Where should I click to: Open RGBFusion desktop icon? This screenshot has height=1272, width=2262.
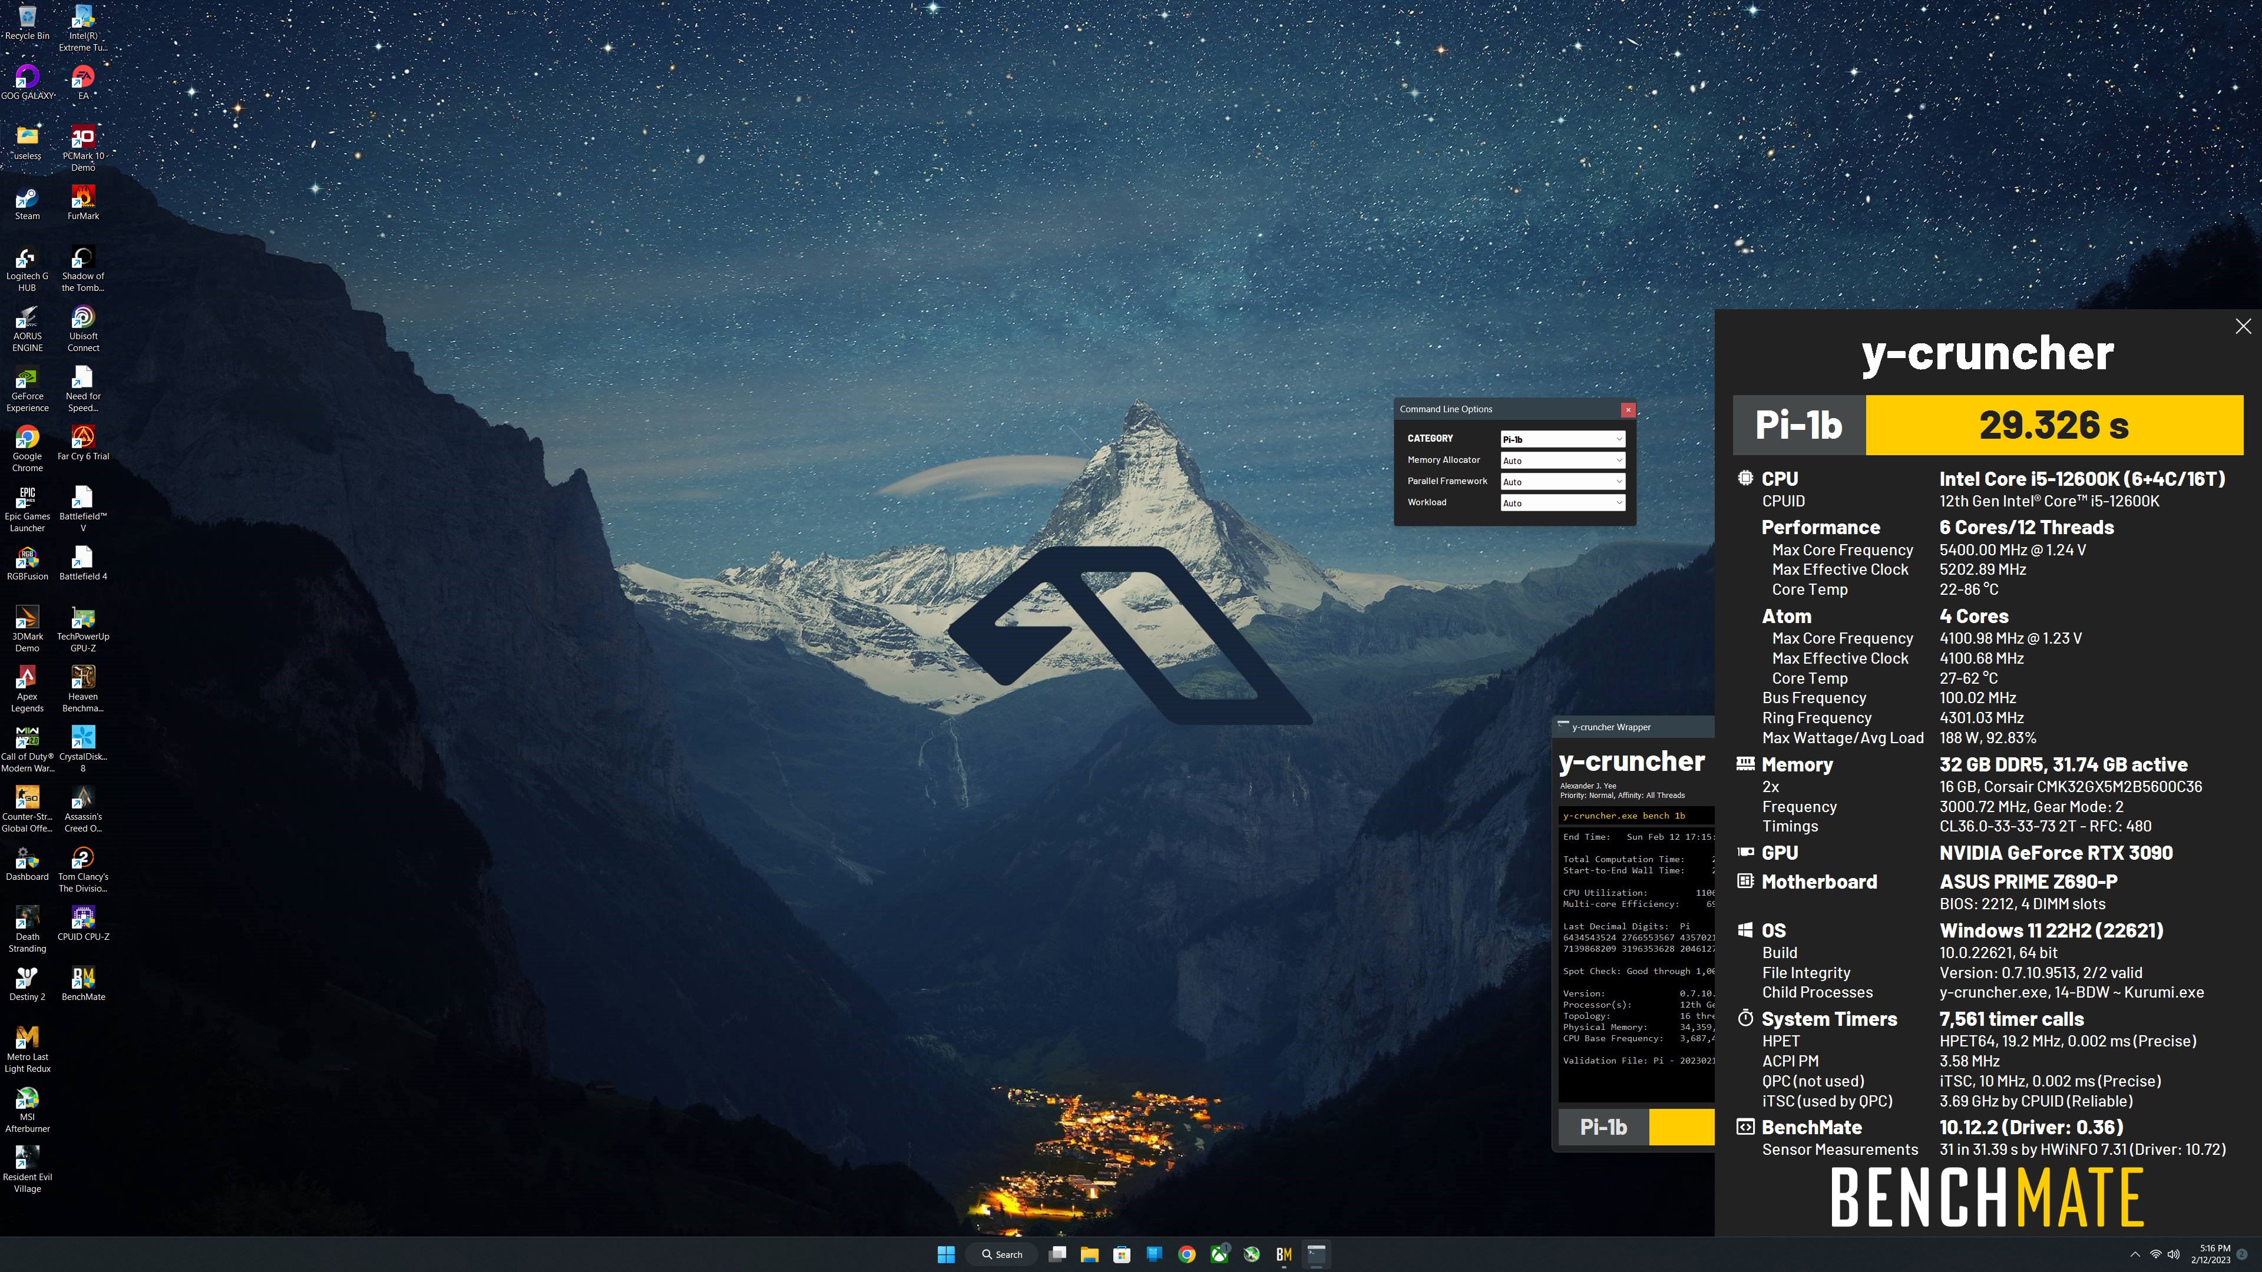(x=27, y=564)
